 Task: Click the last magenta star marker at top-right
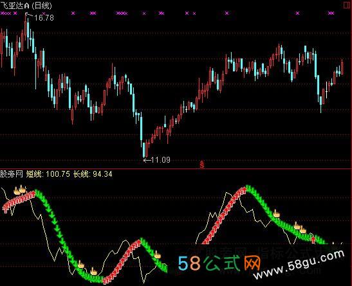click(331, 13)
